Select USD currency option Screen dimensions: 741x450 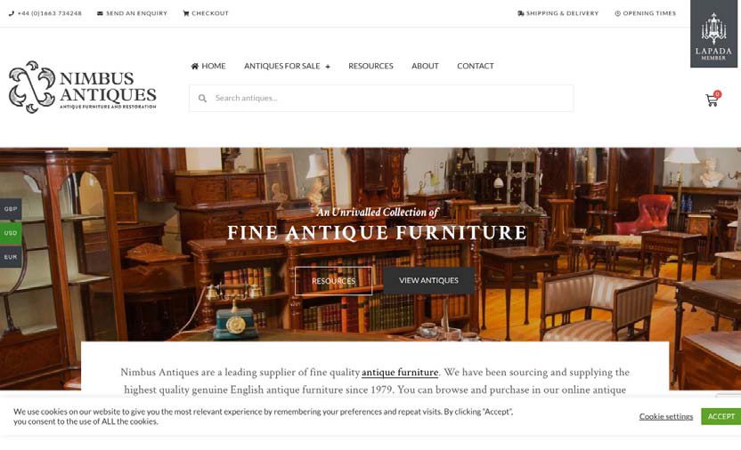pyautogui.click(x=11, y=233)
